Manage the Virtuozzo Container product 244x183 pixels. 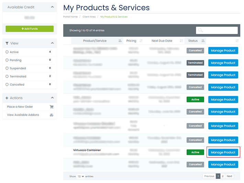(223, 152)
